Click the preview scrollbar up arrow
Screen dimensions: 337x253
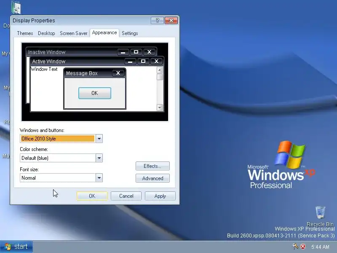tap(160, 70)
